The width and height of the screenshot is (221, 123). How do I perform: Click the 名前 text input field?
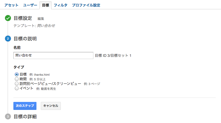pos(53,55)
